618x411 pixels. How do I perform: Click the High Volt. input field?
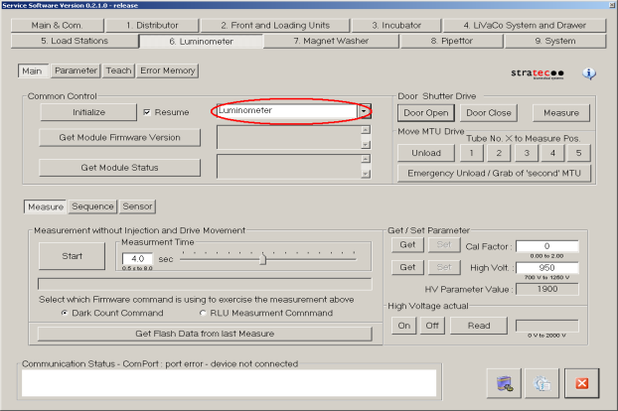(546, 268)
